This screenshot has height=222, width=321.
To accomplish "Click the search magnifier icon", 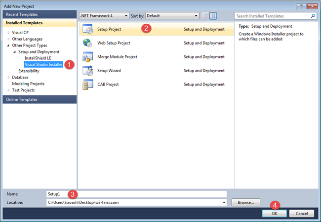I will 313,16.
